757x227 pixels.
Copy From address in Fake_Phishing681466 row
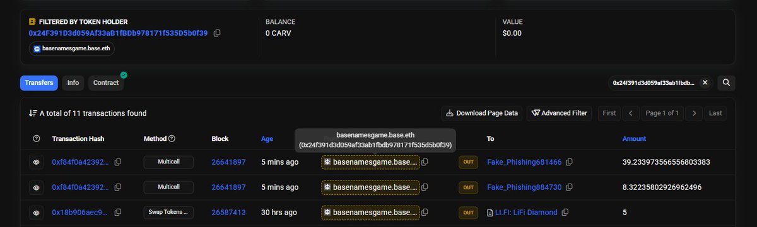(x=425, y=162)
